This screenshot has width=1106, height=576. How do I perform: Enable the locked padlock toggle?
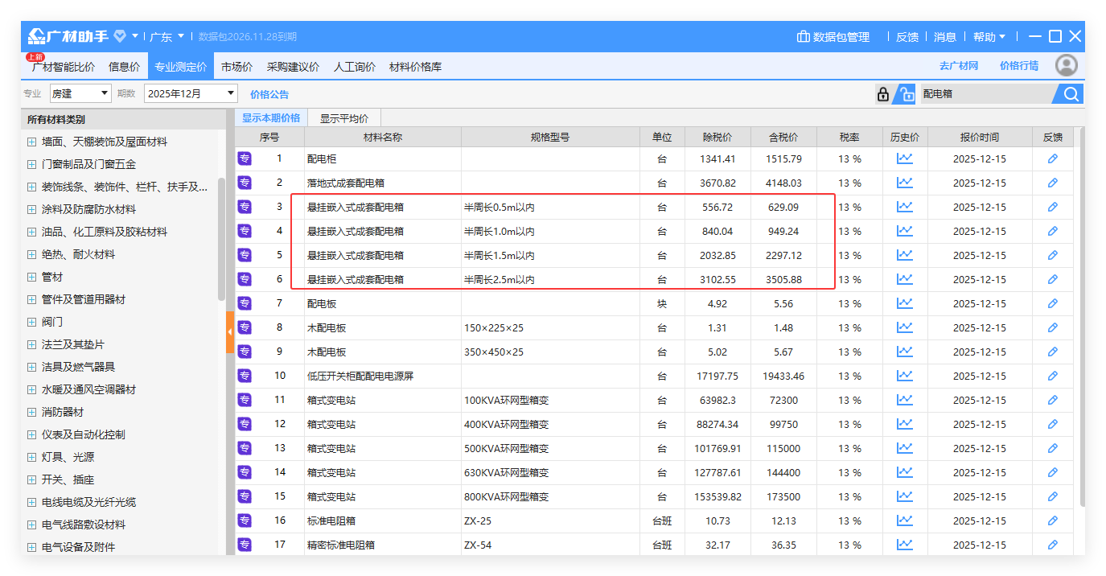pyautogui.click(x=882, y=93)
